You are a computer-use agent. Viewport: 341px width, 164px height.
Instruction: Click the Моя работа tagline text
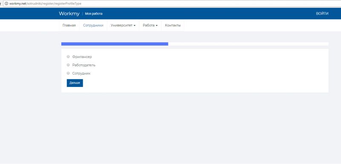pyautogui.click(x=94, y=14)
